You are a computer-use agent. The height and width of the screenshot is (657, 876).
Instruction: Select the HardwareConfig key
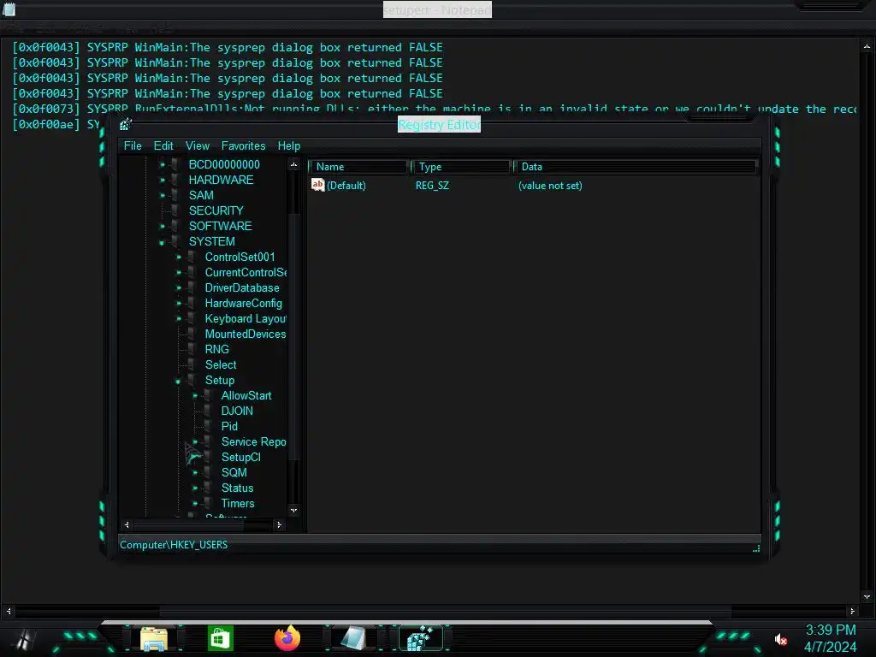243,304
